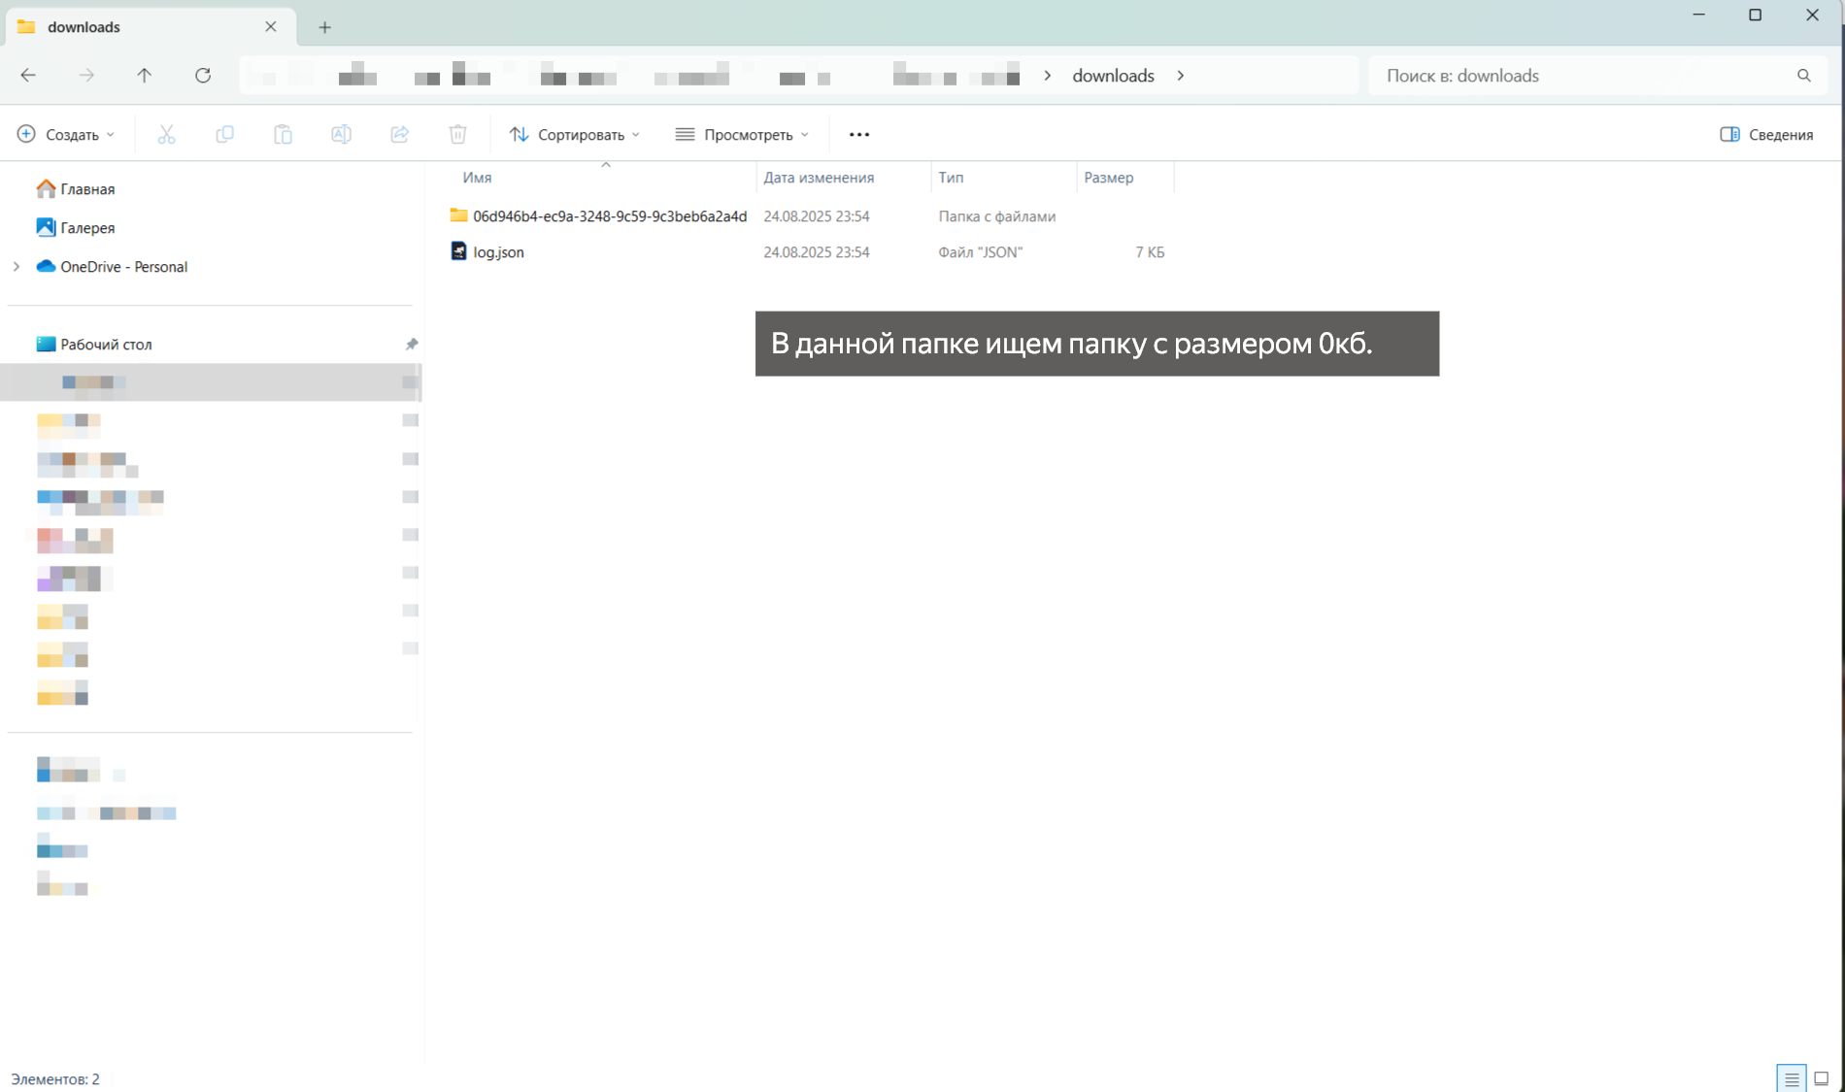1845x1092 pixels.
Task: Click the Paste clipboard icon
Action: pyautogui.click(x=283, y=135)
